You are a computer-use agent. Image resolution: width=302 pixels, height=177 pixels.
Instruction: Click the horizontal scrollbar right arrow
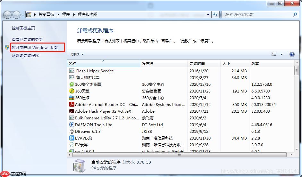(291, 155)
